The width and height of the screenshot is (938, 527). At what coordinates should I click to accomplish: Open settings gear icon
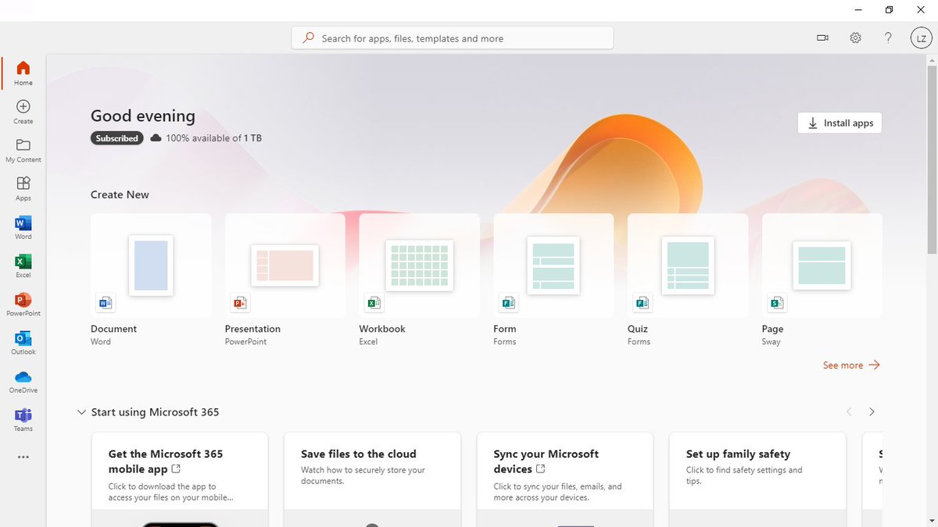coord(855,37)
